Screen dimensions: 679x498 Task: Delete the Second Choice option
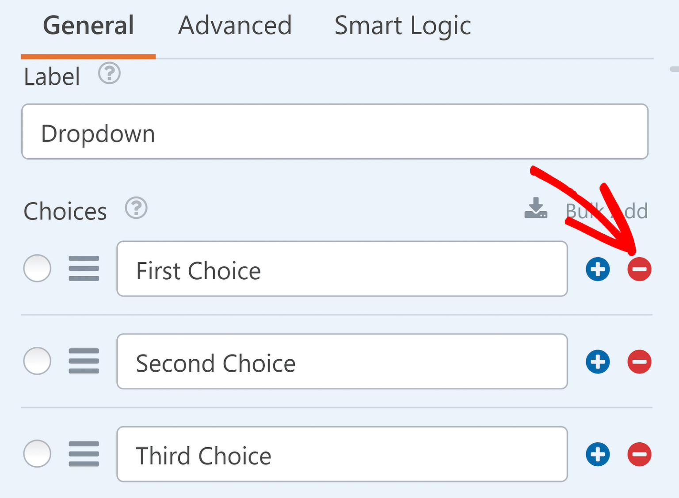pyautogui.click(x=639, y=361)
